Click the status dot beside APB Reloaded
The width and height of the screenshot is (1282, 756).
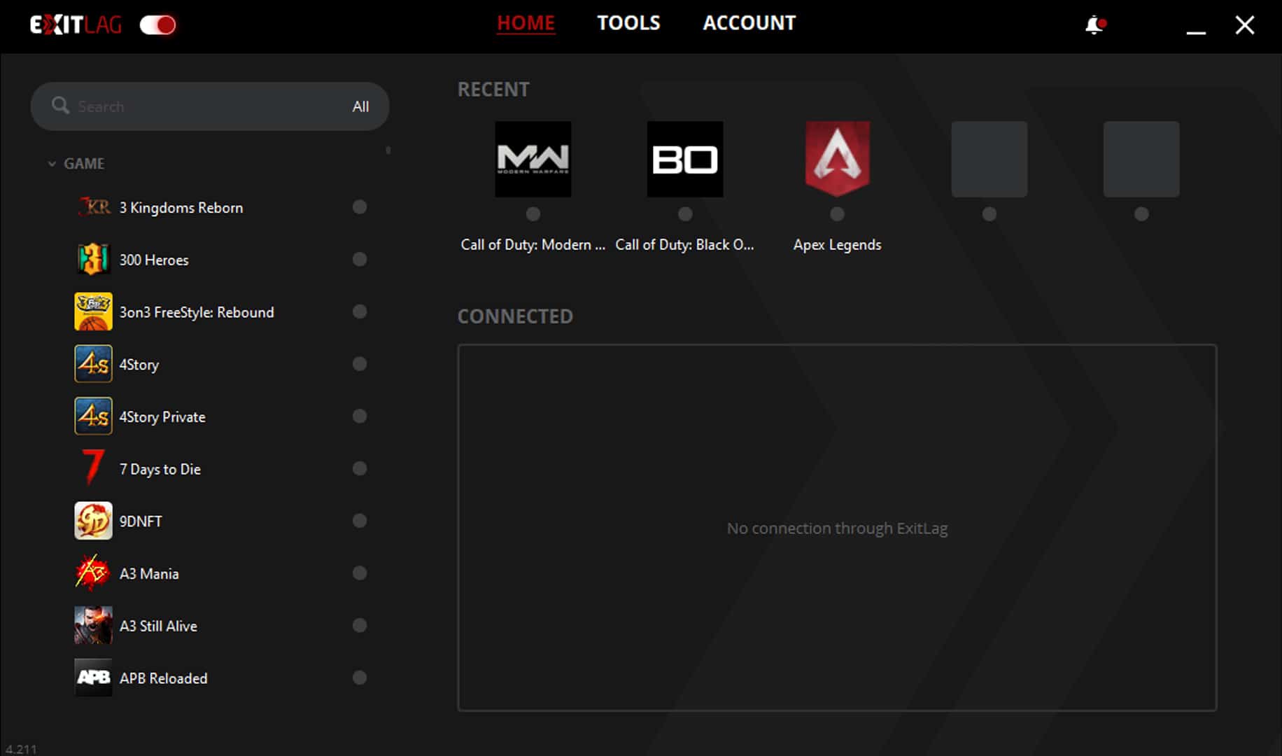(360, 678)
